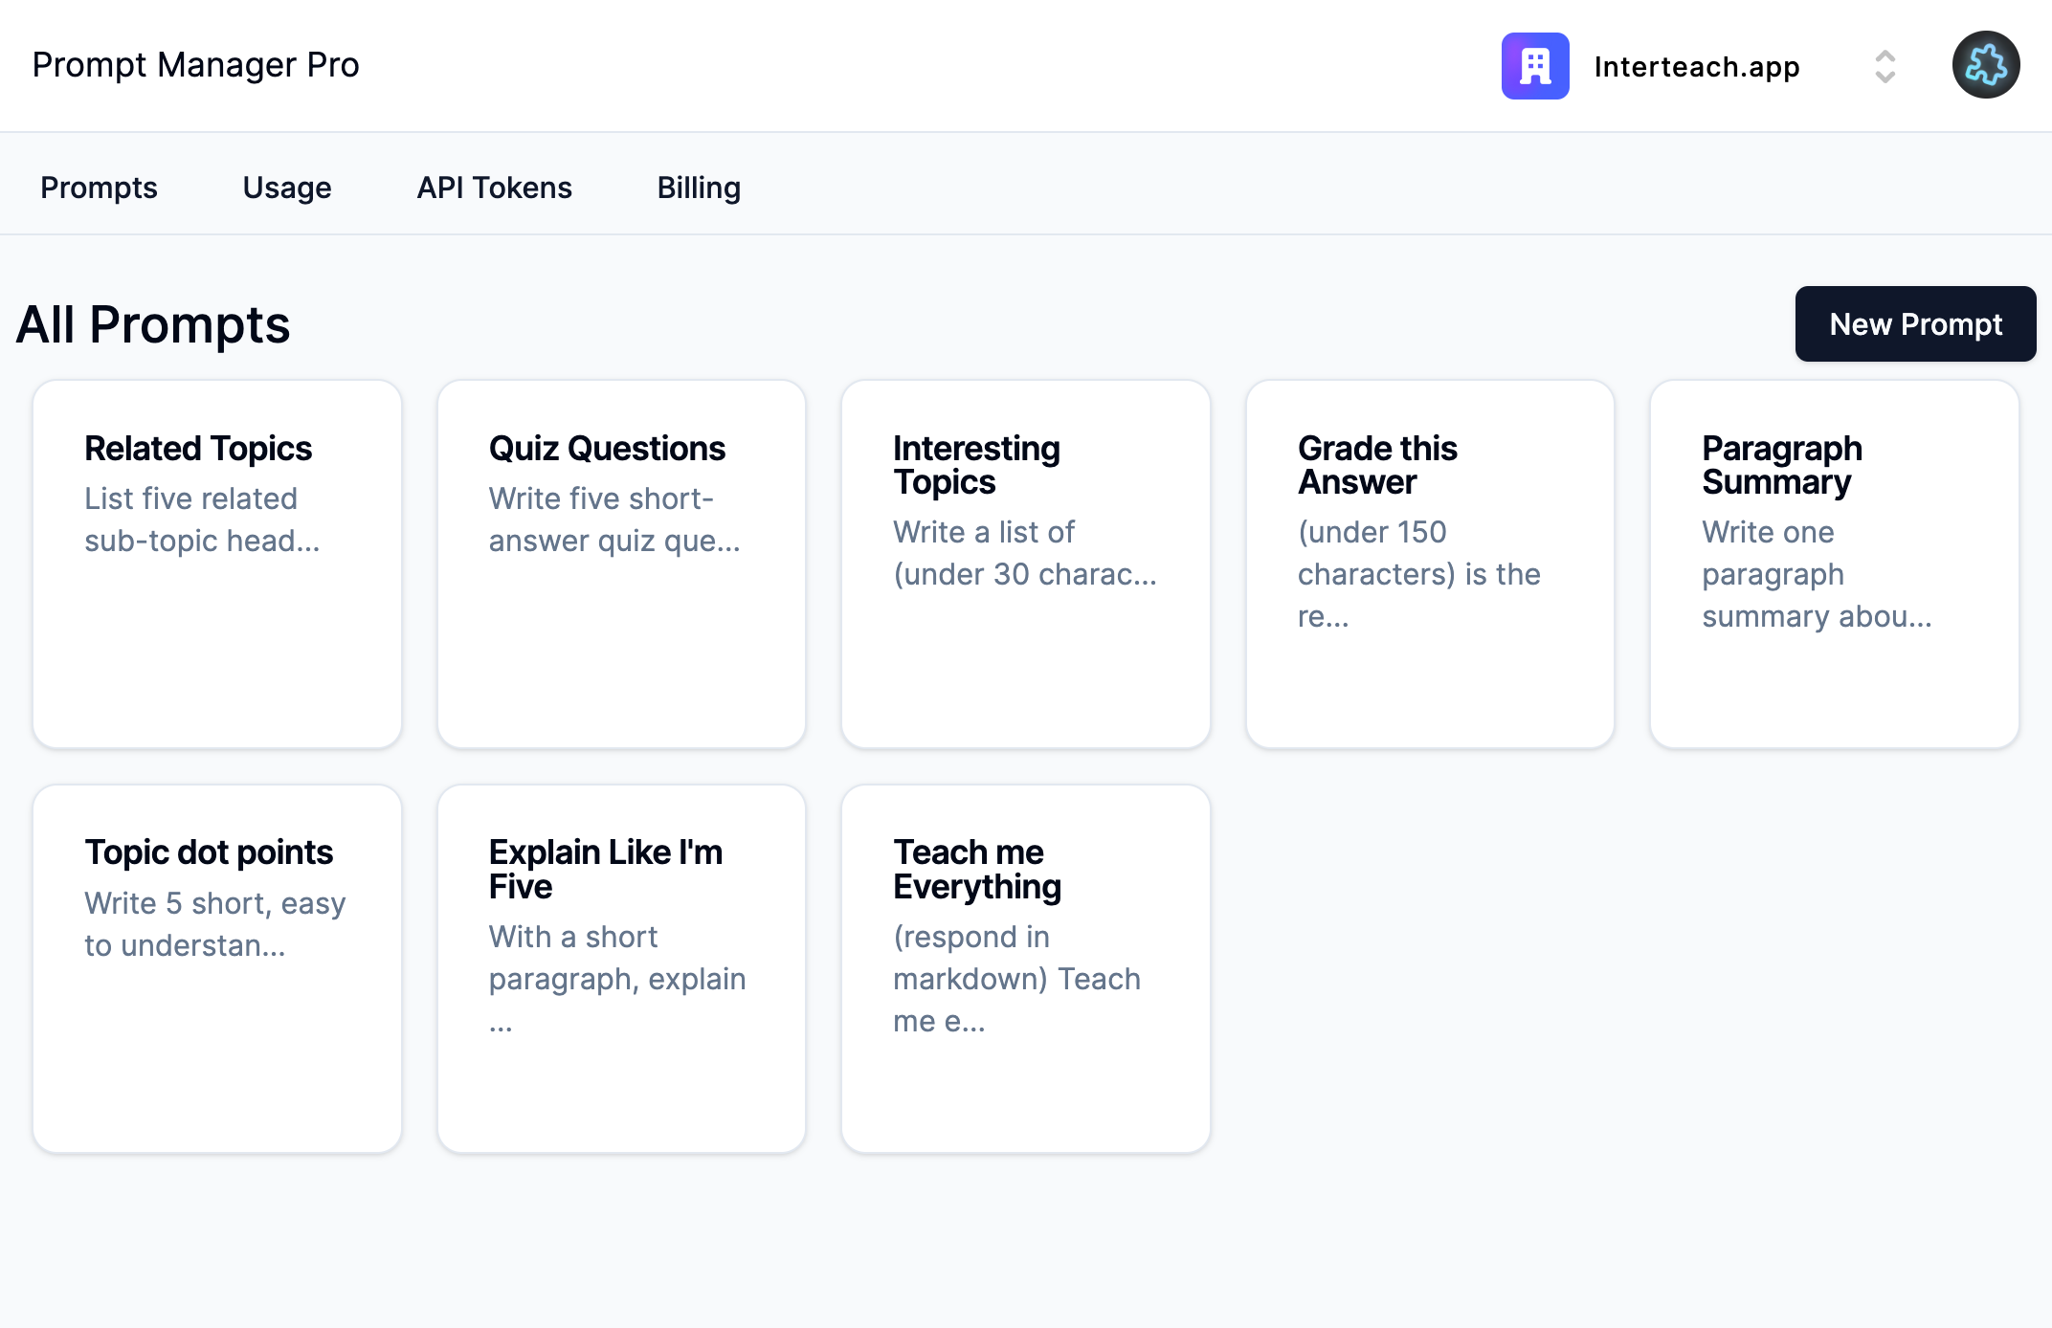Go to the API Tokens tab
The height and width of the screenshot is (1328, 2052).
(494, 188)
